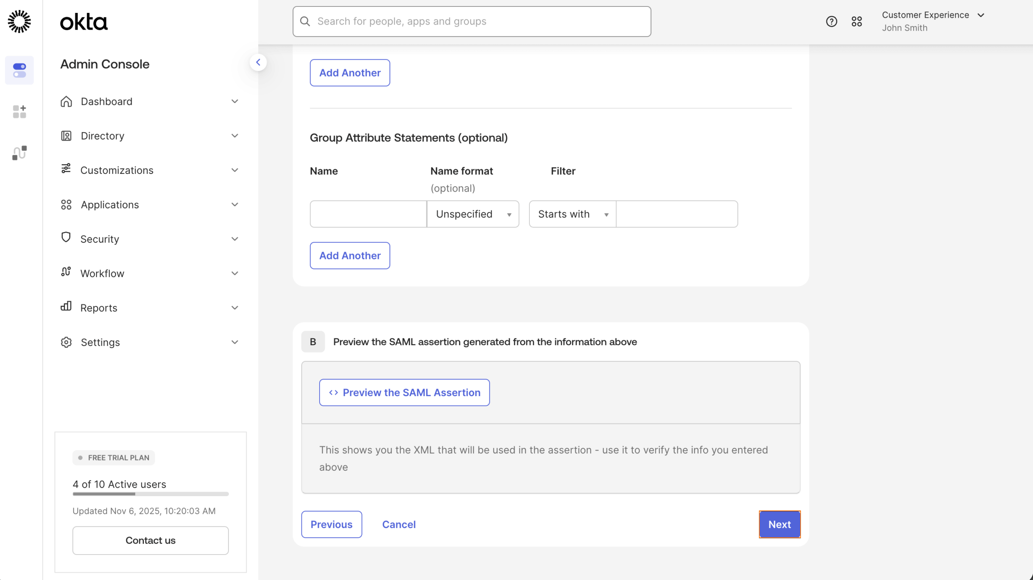1033x580 pixels.
Task: Click Preview the SAML Assertion
Action: (404, 392)
